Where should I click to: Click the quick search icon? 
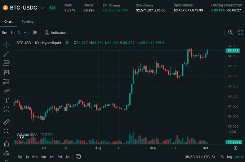[x=231, y=32]
